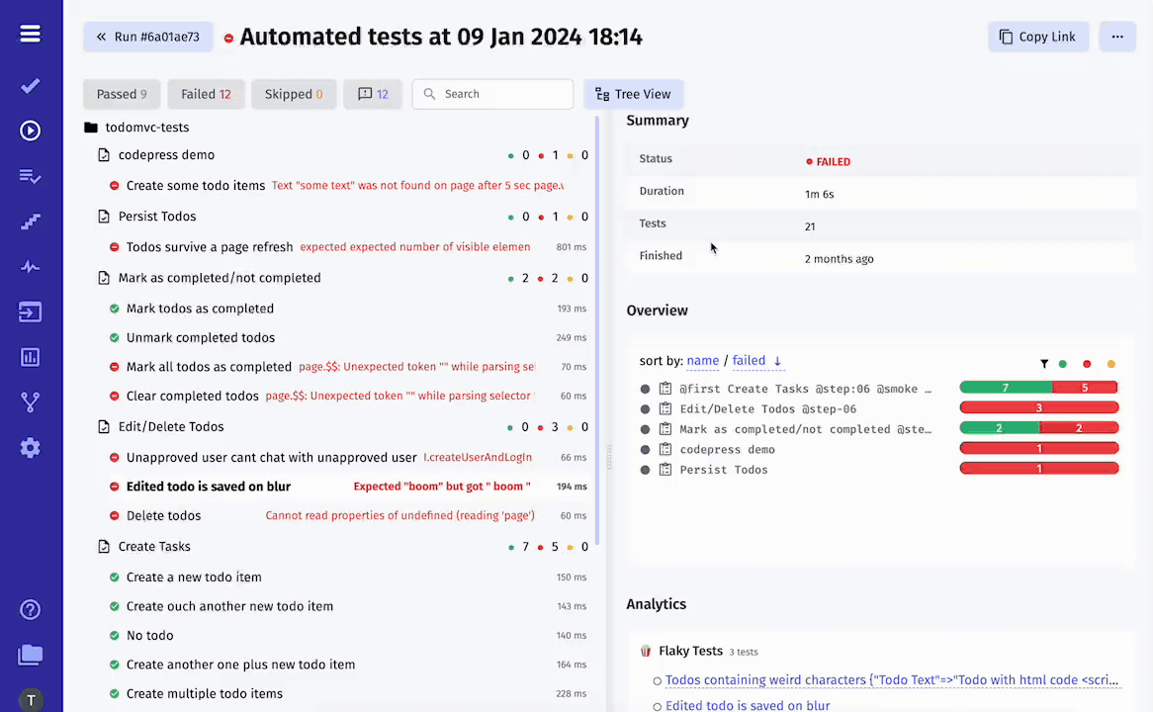The image size is (1153, 712).
Task: Filter by the Passed 9 tab
Action: point(122,94)
